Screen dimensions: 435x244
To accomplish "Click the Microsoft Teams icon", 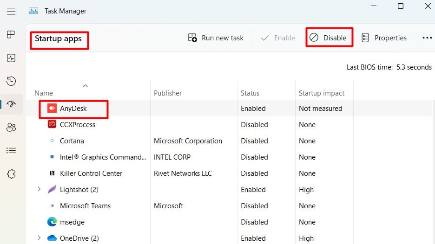I will [52, 205].
